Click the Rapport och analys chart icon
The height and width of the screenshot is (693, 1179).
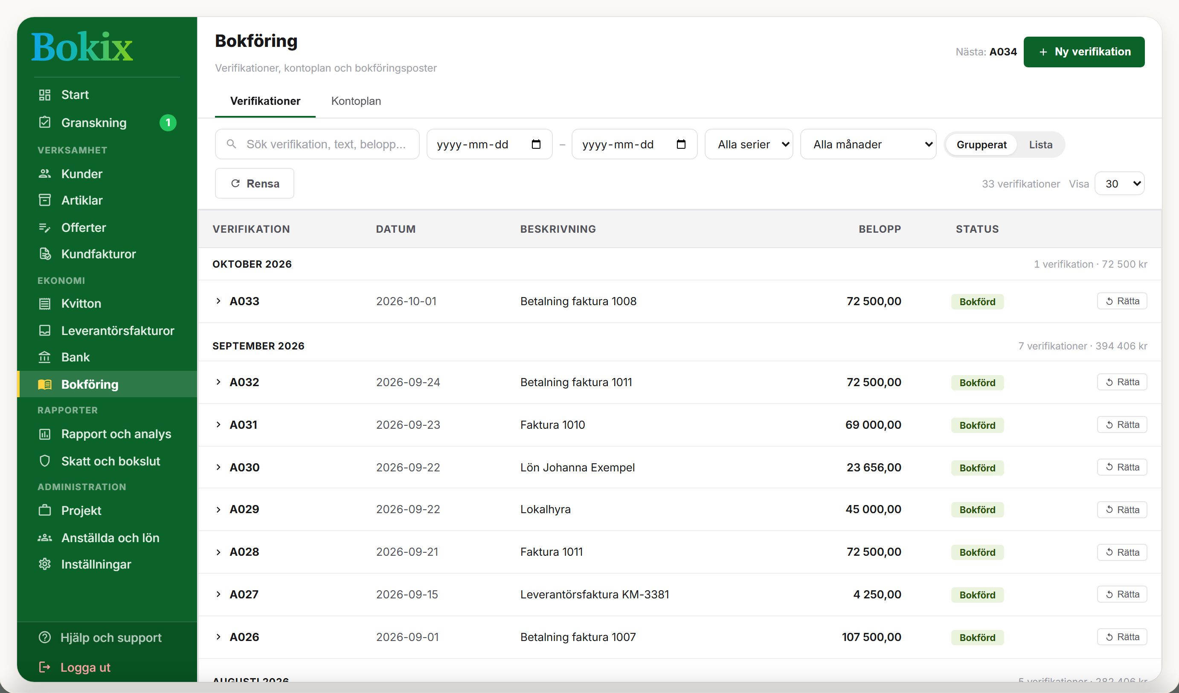[x=44, y=434]
